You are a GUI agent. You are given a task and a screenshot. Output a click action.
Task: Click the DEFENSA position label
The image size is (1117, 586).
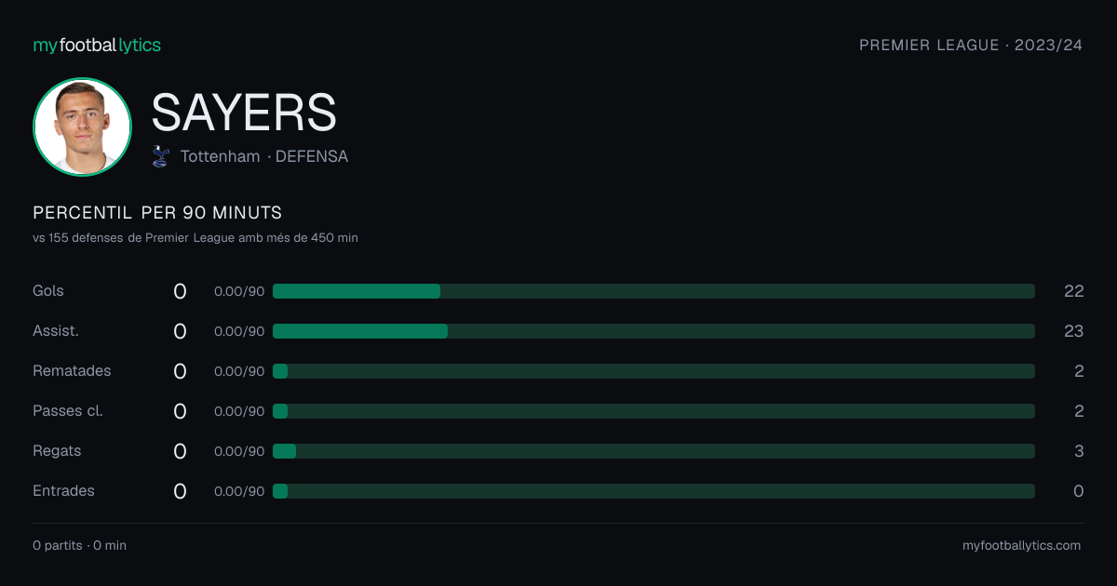[x=312, y=156]
